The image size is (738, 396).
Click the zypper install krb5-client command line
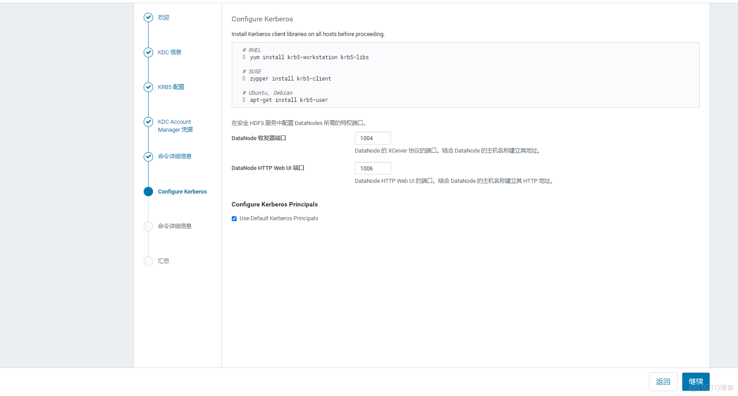[x=290, y=79]
